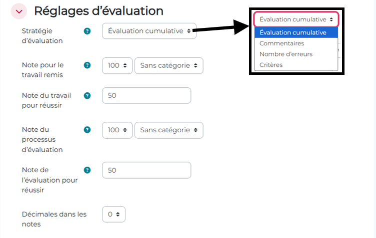This screenshot has width=376, height=238.
Task: Choose Commentaires from the strategy list
Action: click(281, 43)
